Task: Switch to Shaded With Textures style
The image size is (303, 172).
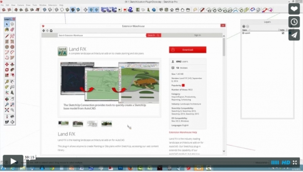Action: click(73, 10)
